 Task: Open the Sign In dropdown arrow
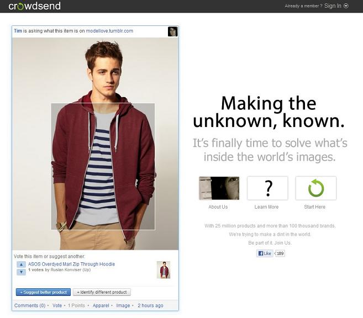pos(346,6)
